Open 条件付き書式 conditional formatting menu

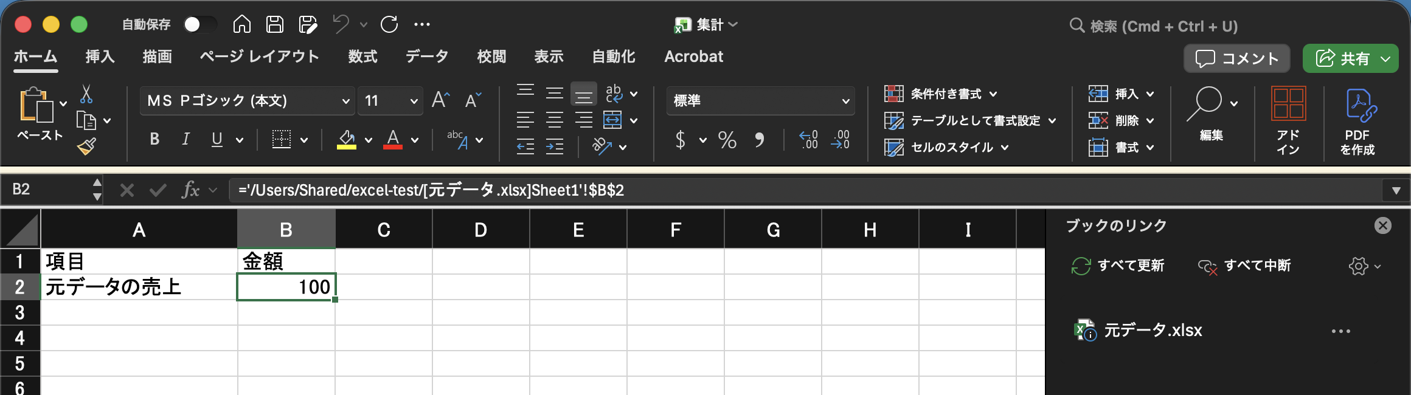(941, 94)
